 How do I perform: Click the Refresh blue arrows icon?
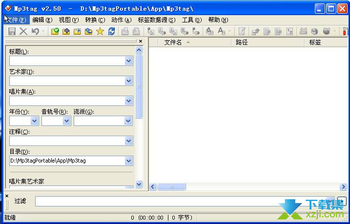pos(111,31)
